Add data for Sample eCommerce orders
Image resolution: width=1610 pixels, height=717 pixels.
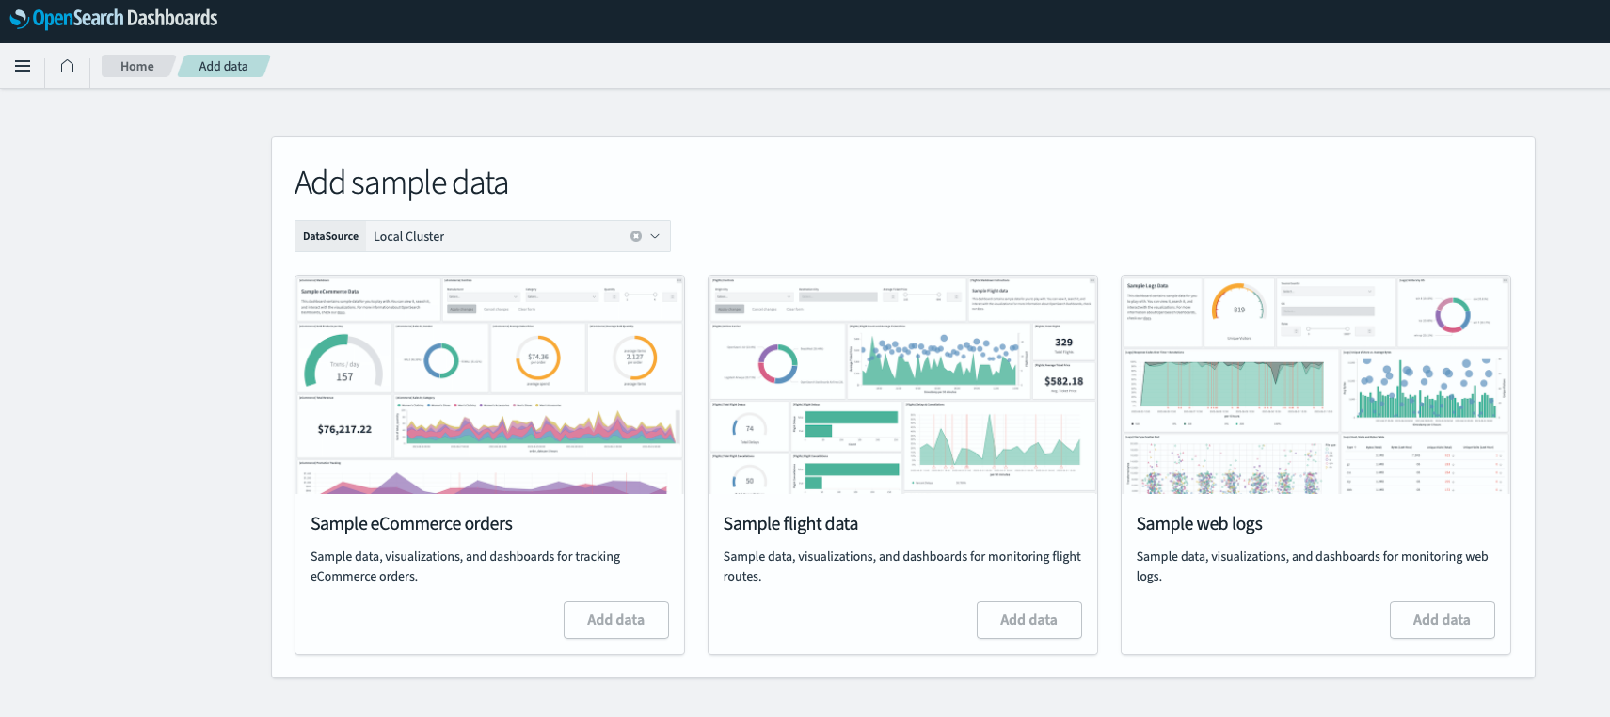point(616,620)
